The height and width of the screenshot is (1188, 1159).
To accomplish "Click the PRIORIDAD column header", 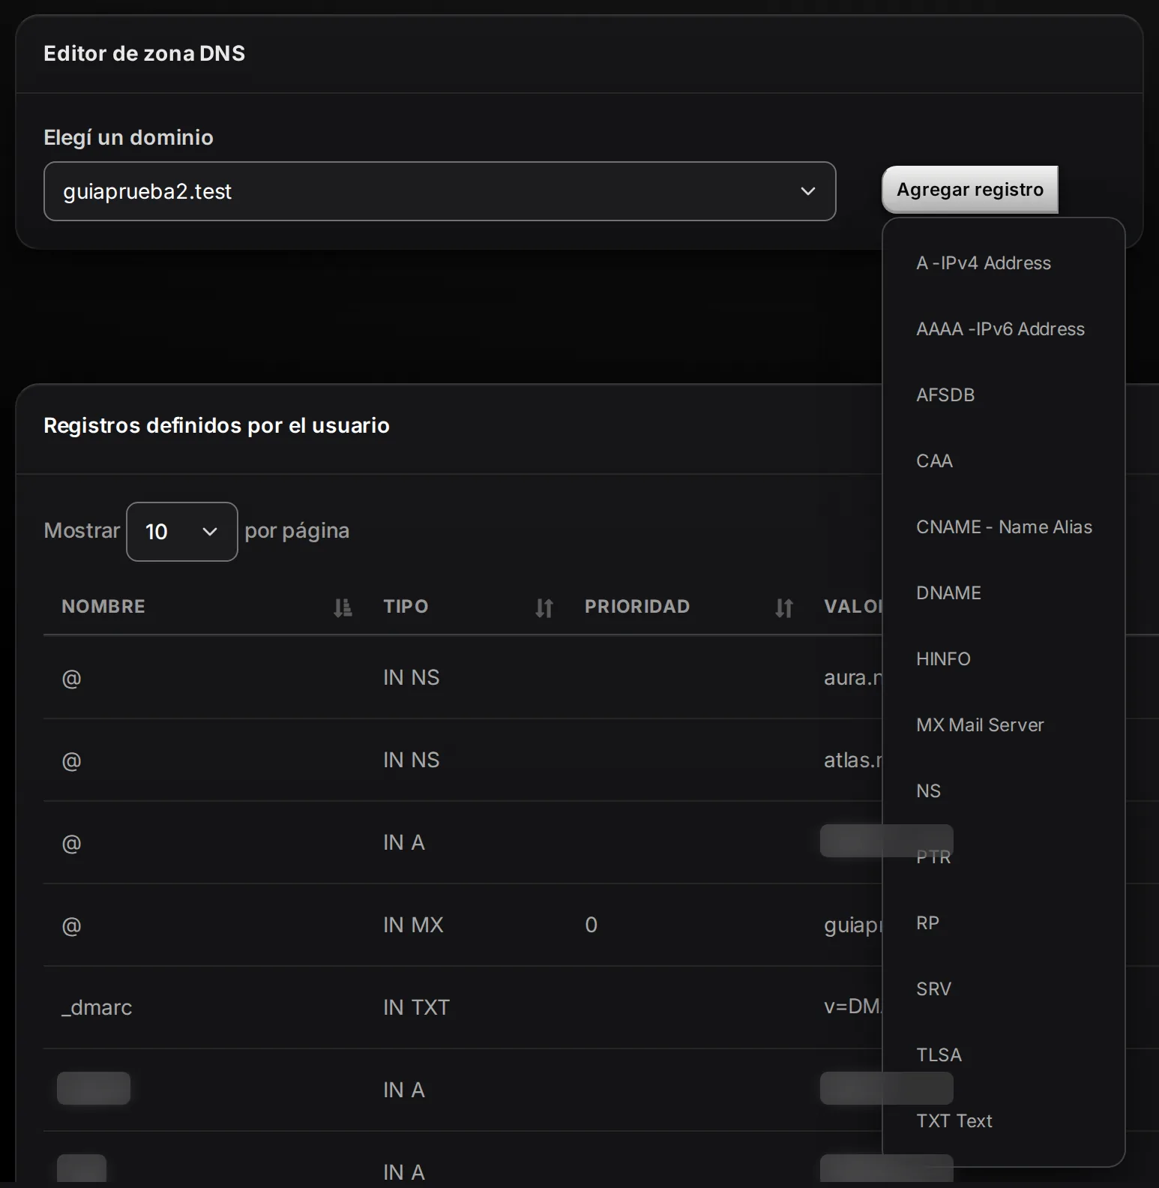I will [x=636, y=607].
